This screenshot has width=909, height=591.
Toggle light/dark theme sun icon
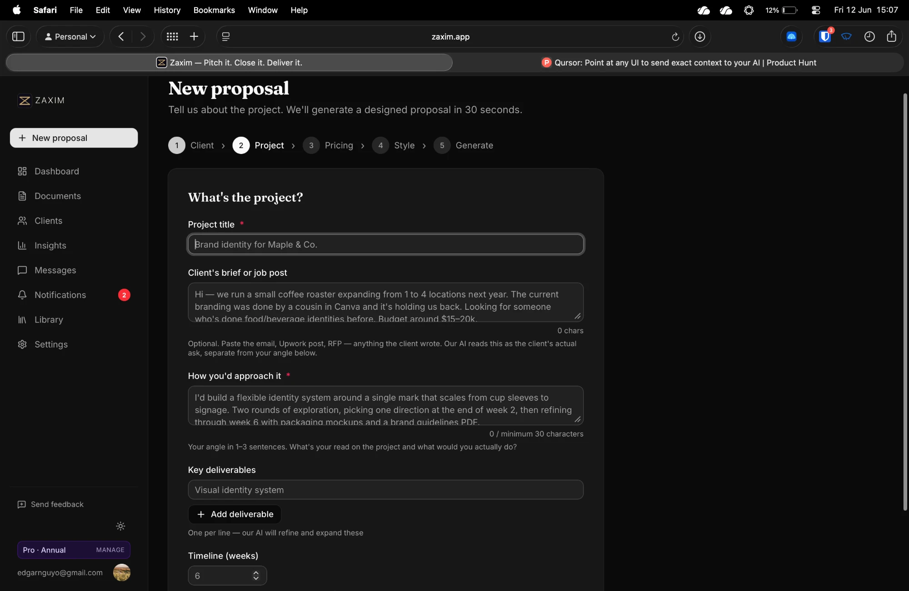point(120,526)
